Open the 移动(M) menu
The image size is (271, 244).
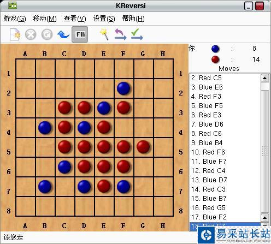pyautogui.click(x=45, y=19)
